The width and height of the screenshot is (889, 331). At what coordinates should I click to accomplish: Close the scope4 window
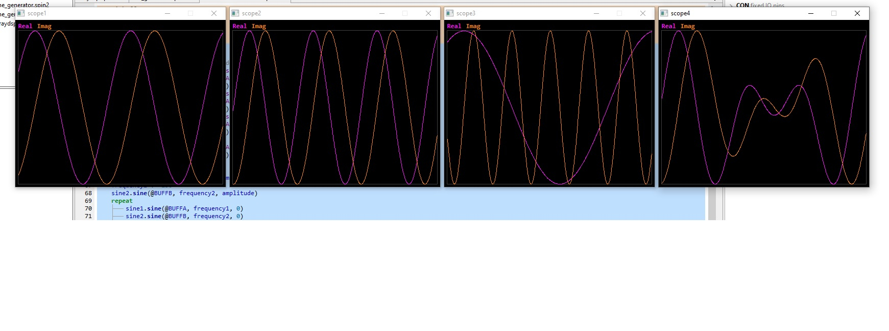click(x=857, y=13)
